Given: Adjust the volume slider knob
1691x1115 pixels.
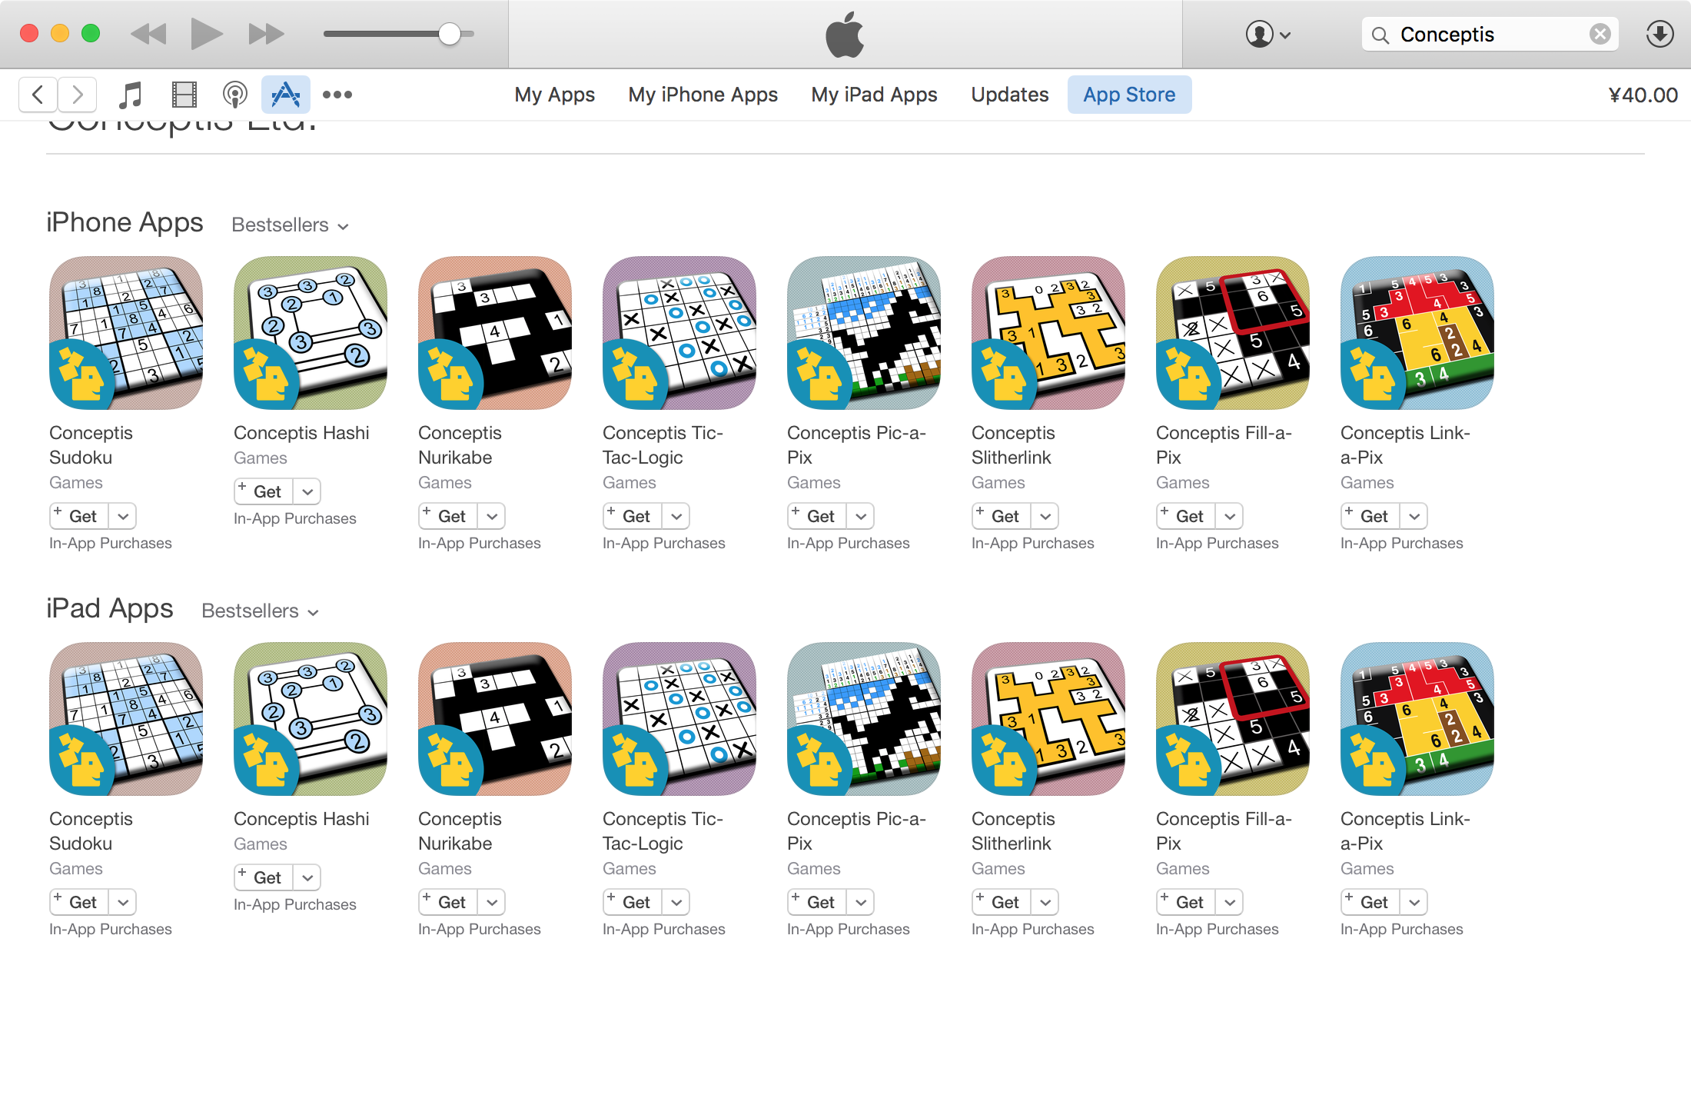Looking at the screenshot, I should tap(450, 34).
